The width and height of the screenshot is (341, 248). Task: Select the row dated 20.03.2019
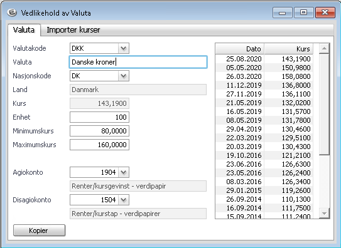pos(264,147)
